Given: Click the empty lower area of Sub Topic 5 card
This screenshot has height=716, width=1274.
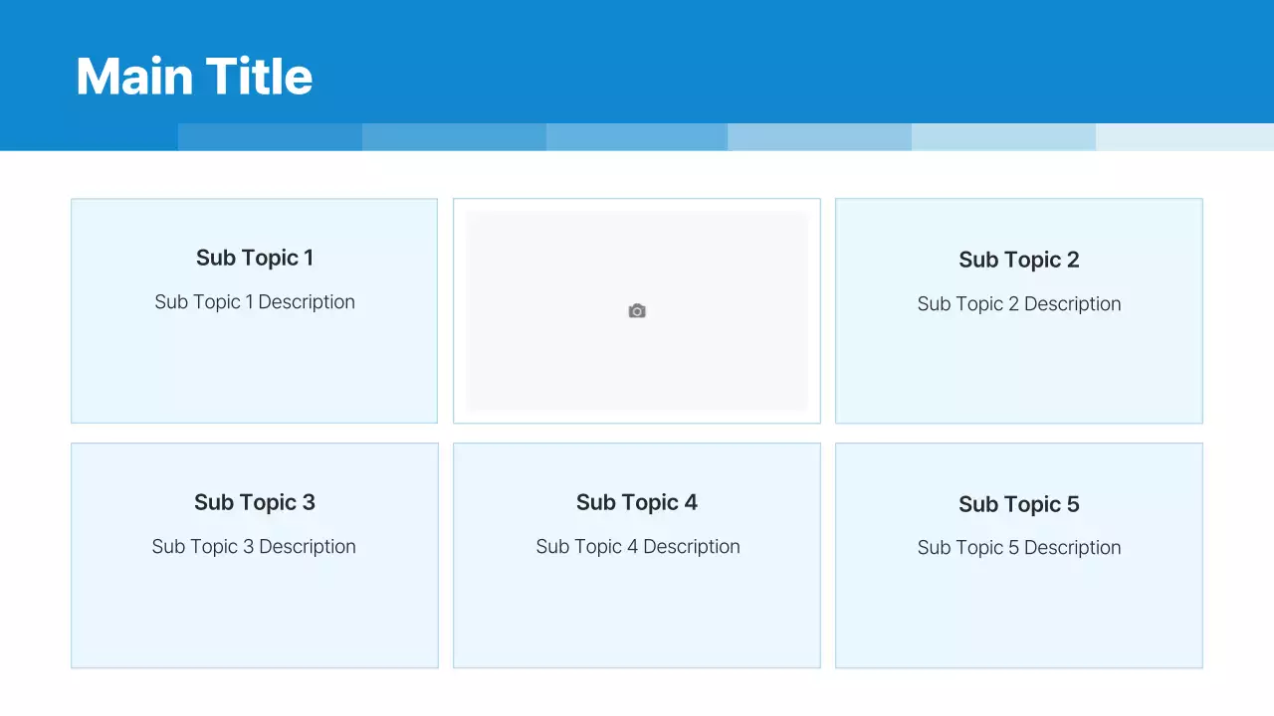Looking at the screenshot, I should pos(1018,617).
